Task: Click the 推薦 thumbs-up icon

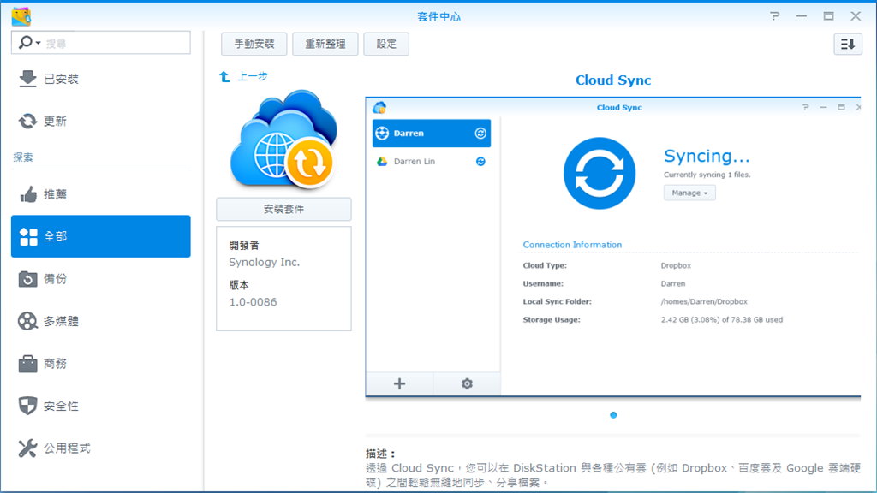Action: point(27,194)
